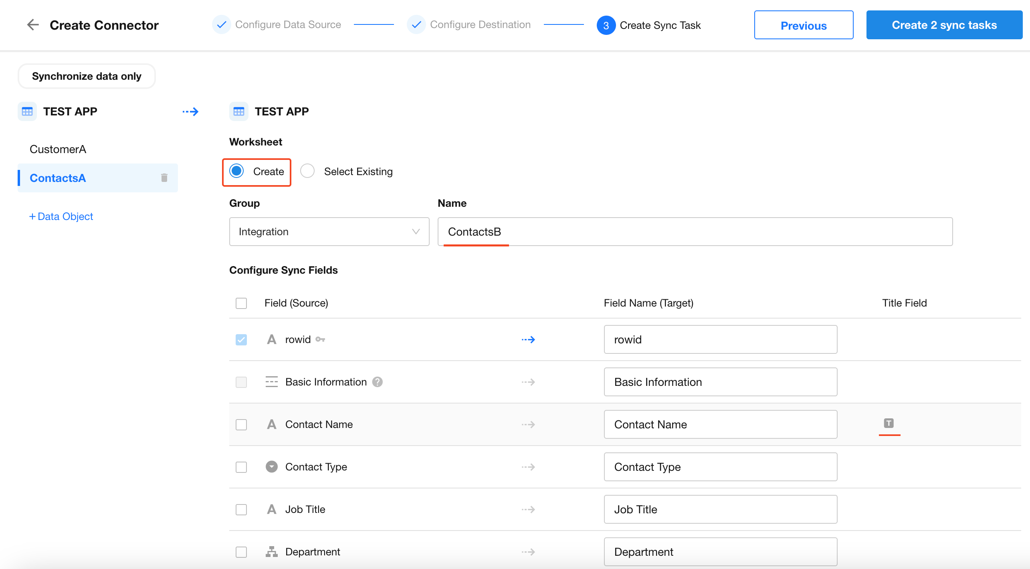1030x569 pixels.
Task: Select CustomerA in the data object list
Action: tap(58, 149)
